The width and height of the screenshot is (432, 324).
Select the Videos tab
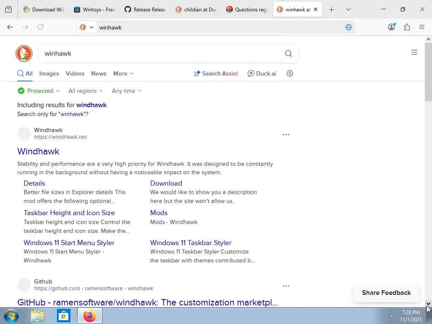[x=75, y=73]
